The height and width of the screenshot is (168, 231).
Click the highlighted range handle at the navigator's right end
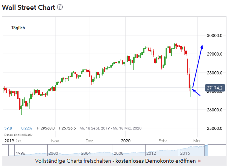point(206,151)
